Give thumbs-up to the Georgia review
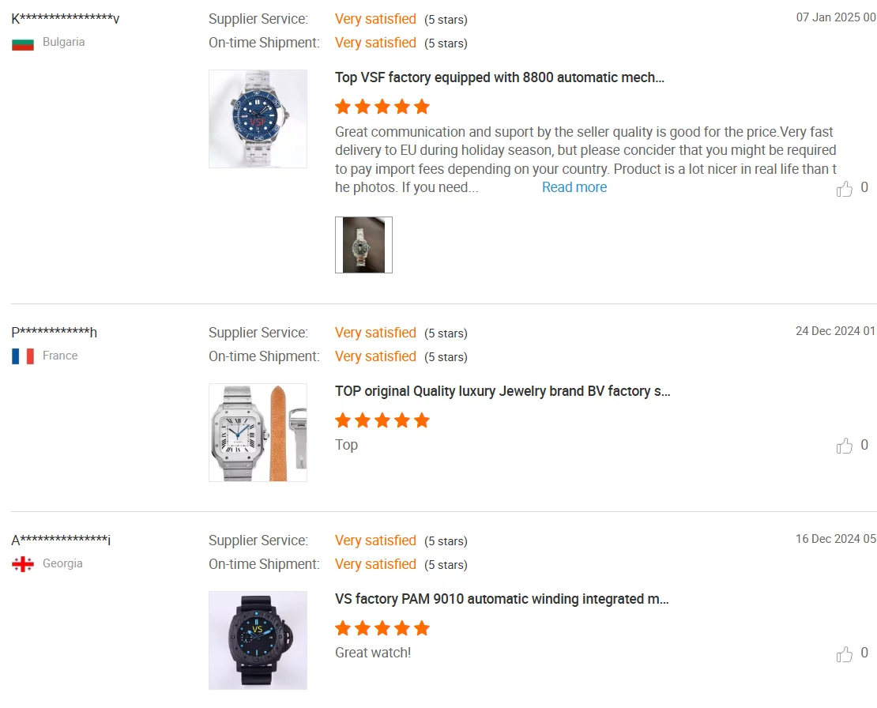 845,654
